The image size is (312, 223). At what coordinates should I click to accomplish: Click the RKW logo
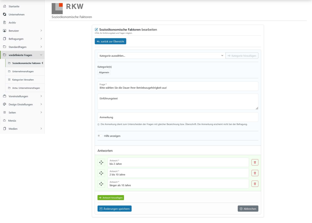point(68,8)
